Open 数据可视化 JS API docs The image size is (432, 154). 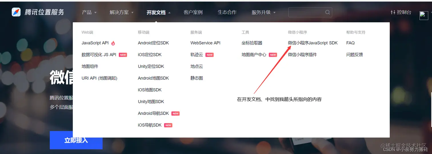99,55
